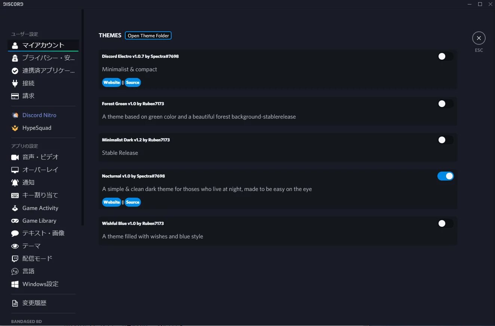Click the gamepad icon for Game Library
Screen dimensions: 495x326
[15, 221]
